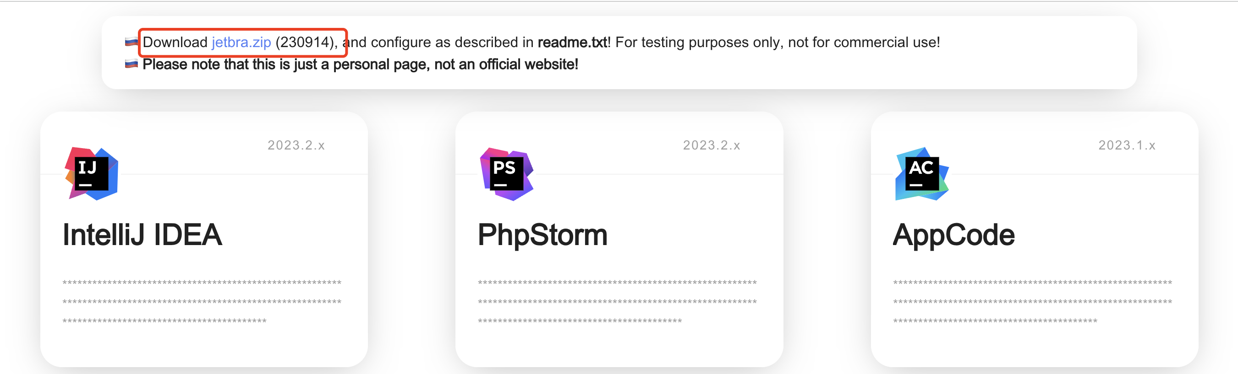The height and width of the screenshot is (374, 1238).
Task: Click the flag icon beside the Download line
Action: click(131, 42)
